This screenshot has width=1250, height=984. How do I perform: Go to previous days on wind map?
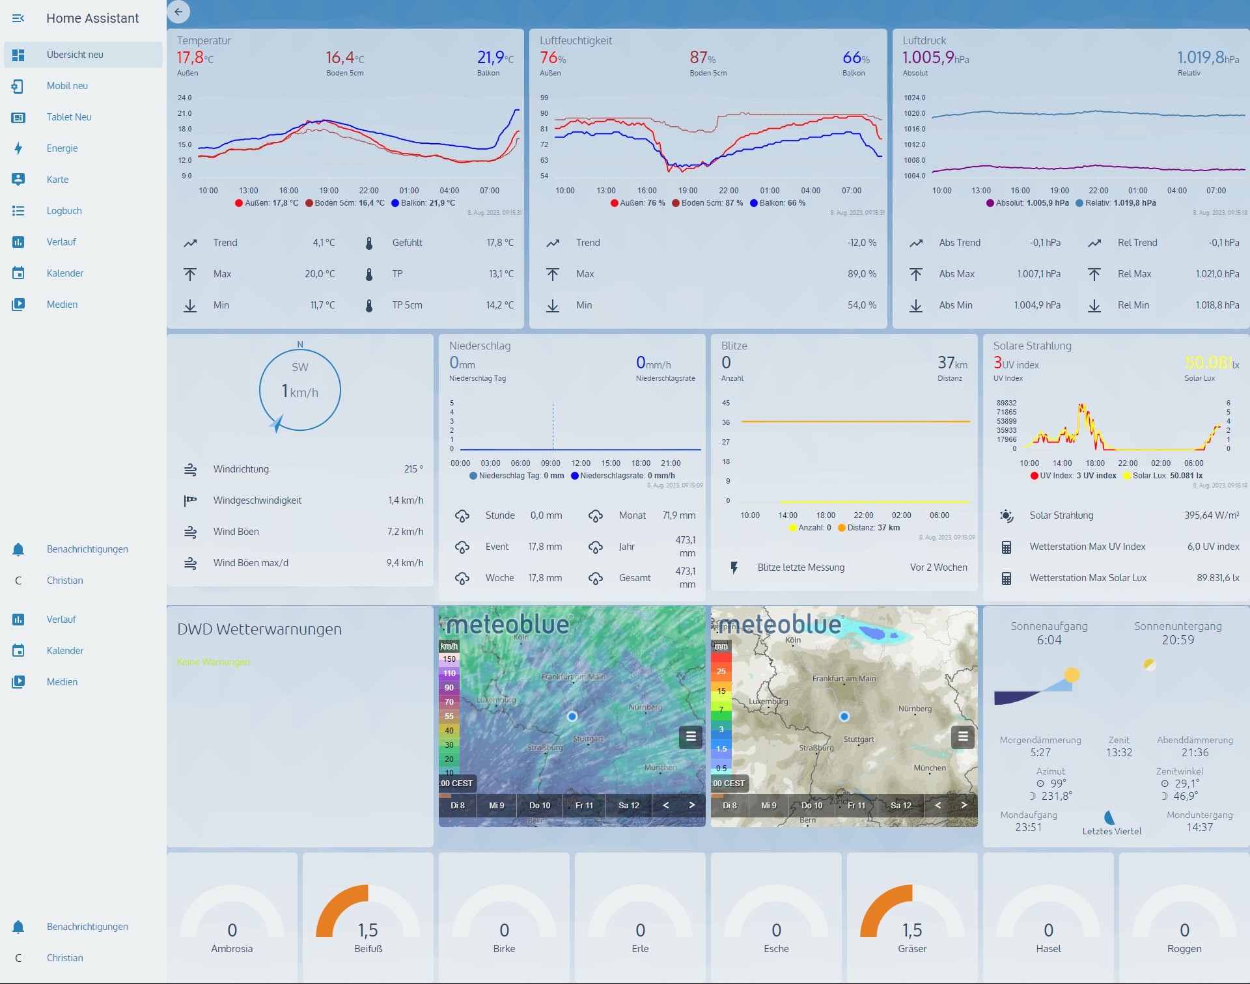(x=666, y=806)
